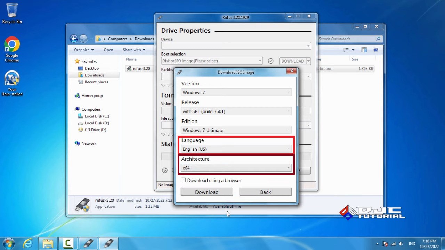This screenshot has height=250, width=445.
Task: Select Desktop in Favorites
Action: [x=92, y=68]
